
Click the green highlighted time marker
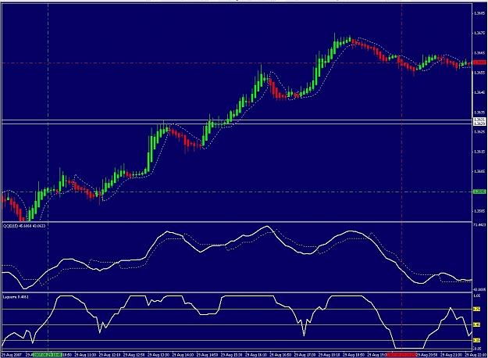click(x=48, y=355)
